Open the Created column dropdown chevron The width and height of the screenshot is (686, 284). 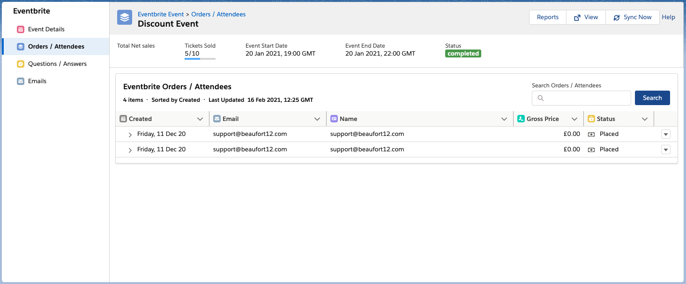tap(200, 119)
